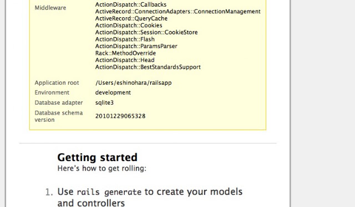This screenshot has width=355, height=207.
Task: Click 'ActiveRecord::ConnectionAdapters::ConnectionManagement' entry
Action: click(x=177, y=12)
